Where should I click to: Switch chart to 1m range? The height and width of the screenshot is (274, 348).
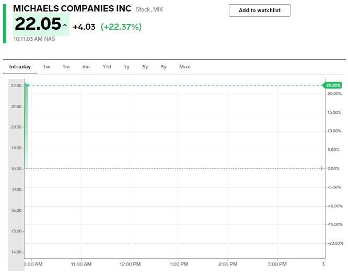66,67
